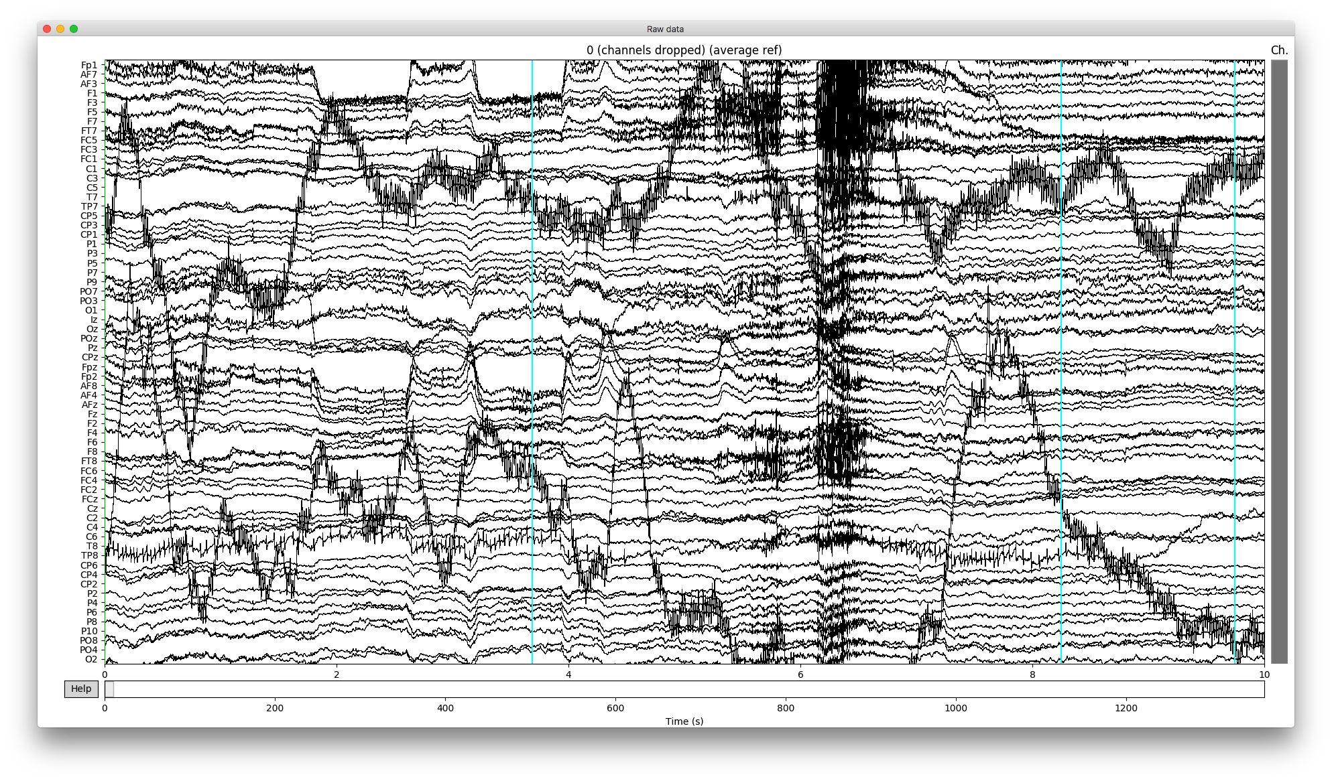The image size is (1332, 781).
Task: Click the horizontal time scrollbar handle
Action: (111, 689)
